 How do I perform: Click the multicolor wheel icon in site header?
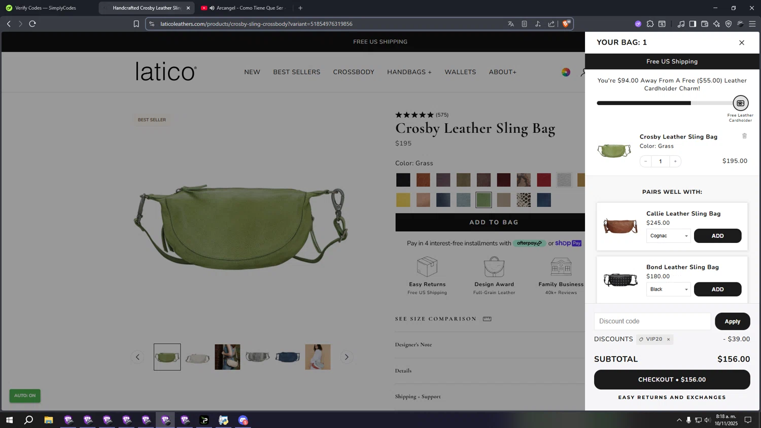click(x=566, y=72)
